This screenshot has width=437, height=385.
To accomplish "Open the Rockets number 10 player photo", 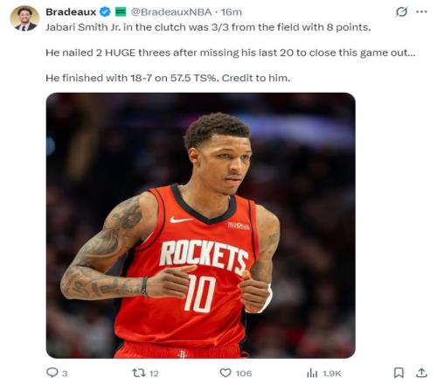I will pyautogui.click(x=201, y=226).
